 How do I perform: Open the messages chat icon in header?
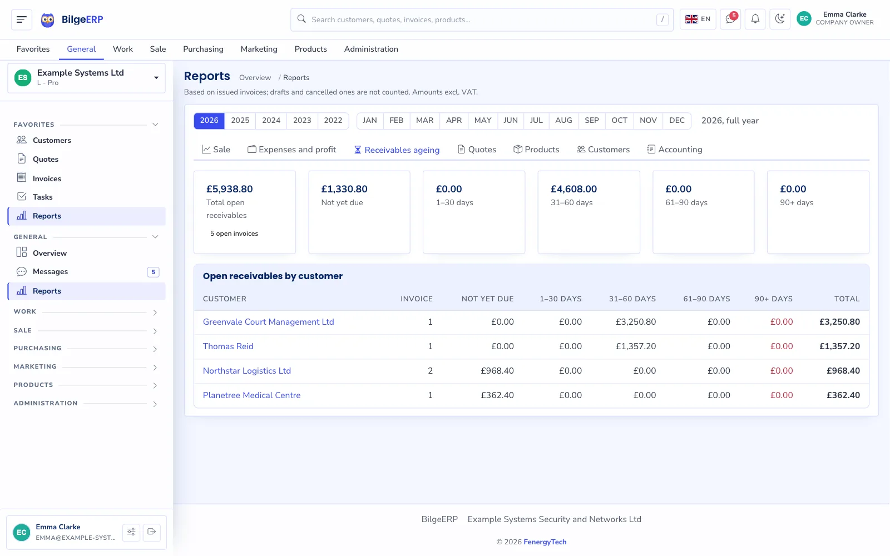tap(730, 19)
